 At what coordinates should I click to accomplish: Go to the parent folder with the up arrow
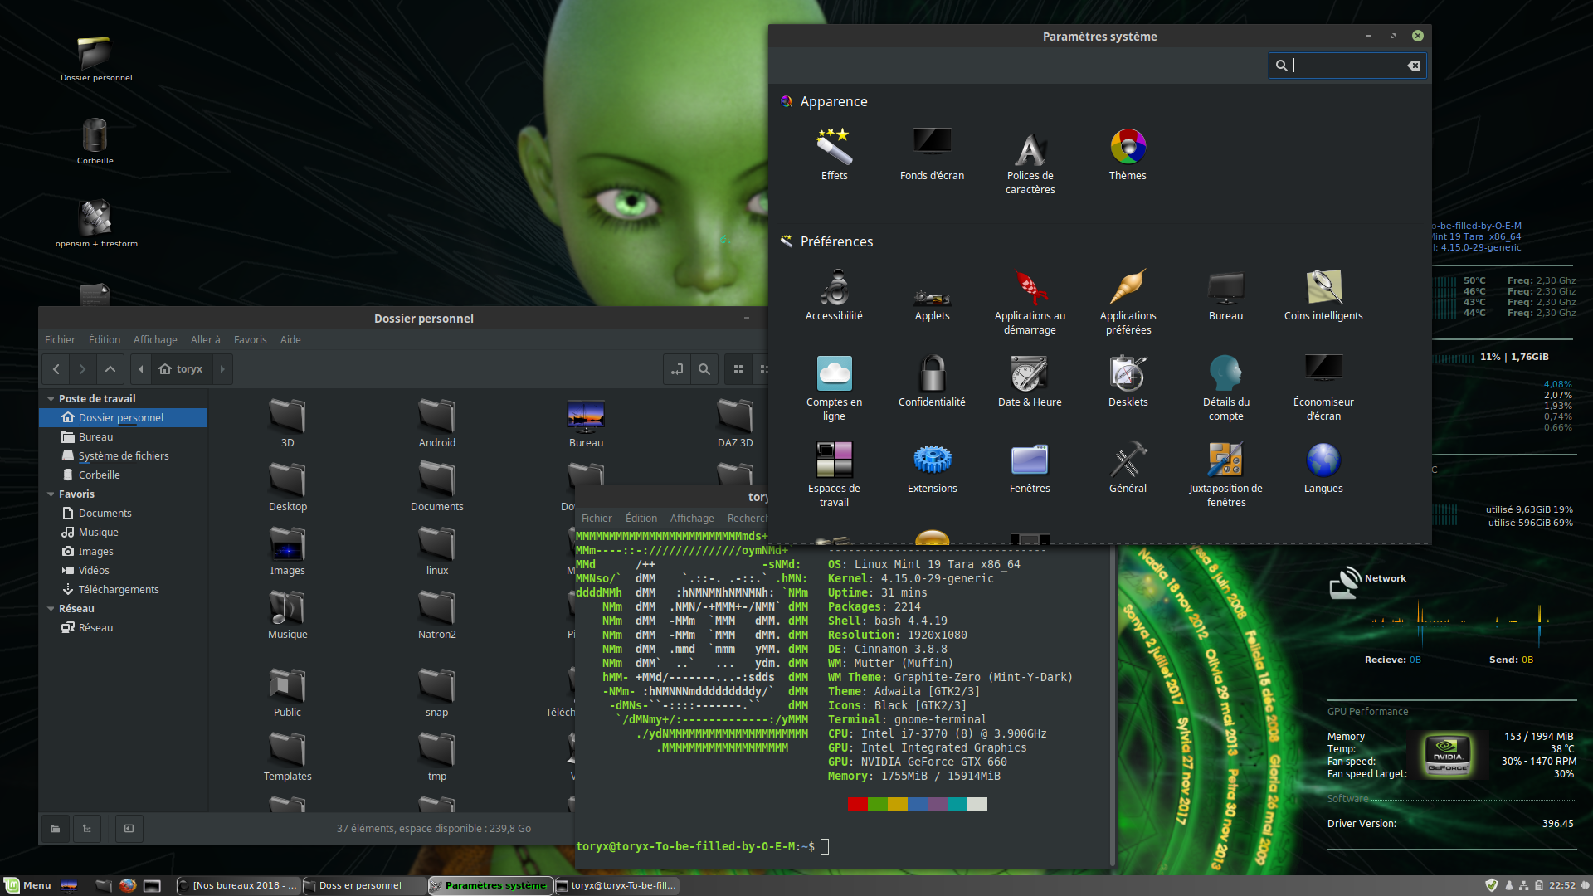tap(110, 369)
